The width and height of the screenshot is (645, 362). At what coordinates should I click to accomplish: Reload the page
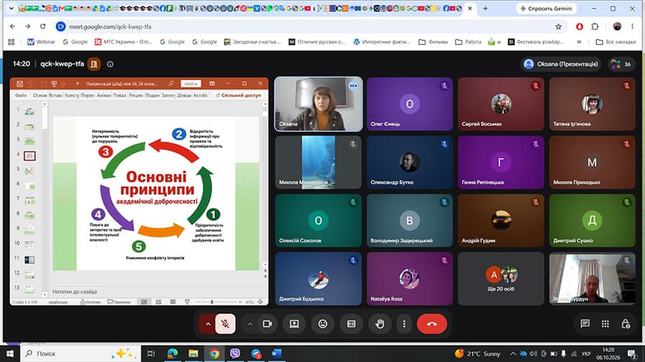tap(43, 26)
